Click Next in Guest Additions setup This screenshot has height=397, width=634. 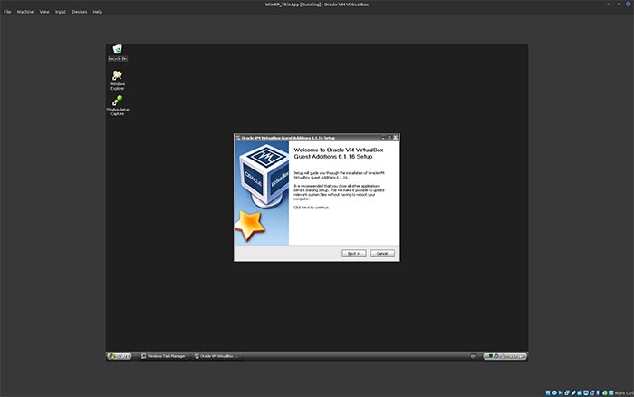[x=354, y=253]
